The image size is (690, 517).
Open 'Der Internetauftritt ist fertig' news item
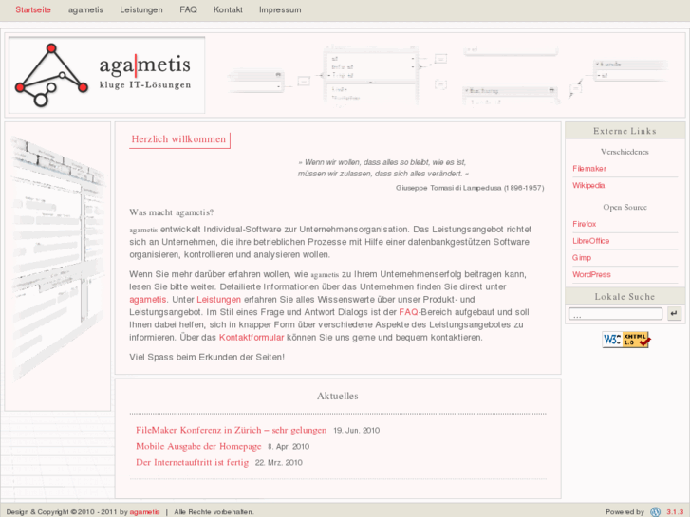click(x=193, y=462)
